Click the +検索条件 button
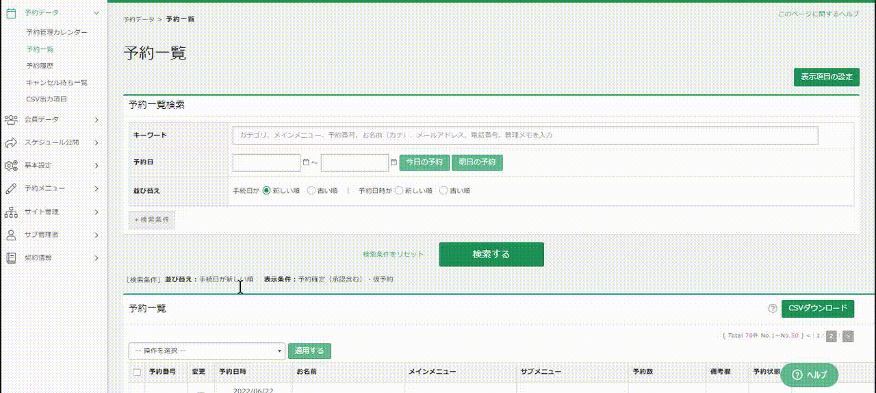The height and width of the screenshot is (393, 876). click(152, 220)
